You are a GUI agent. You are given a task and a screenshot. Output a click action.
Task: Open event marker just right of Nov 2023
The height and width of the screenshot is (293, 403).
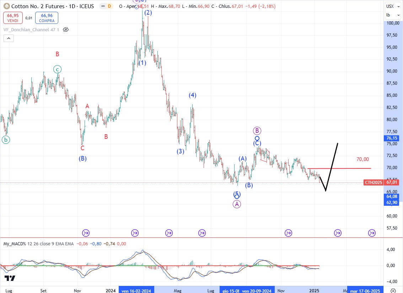point(86,233)
